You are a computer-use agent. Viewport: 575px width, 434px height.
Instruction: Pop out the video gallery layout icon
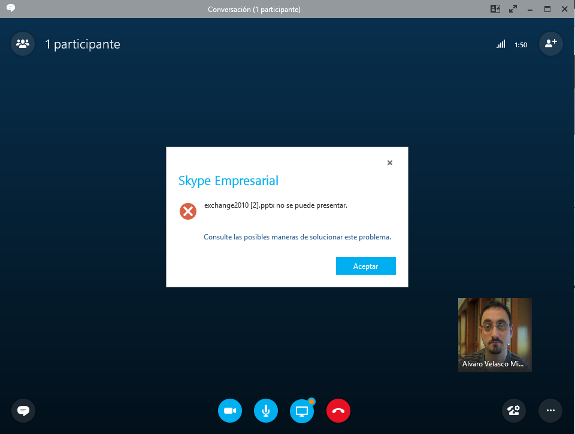click(495, 9)
